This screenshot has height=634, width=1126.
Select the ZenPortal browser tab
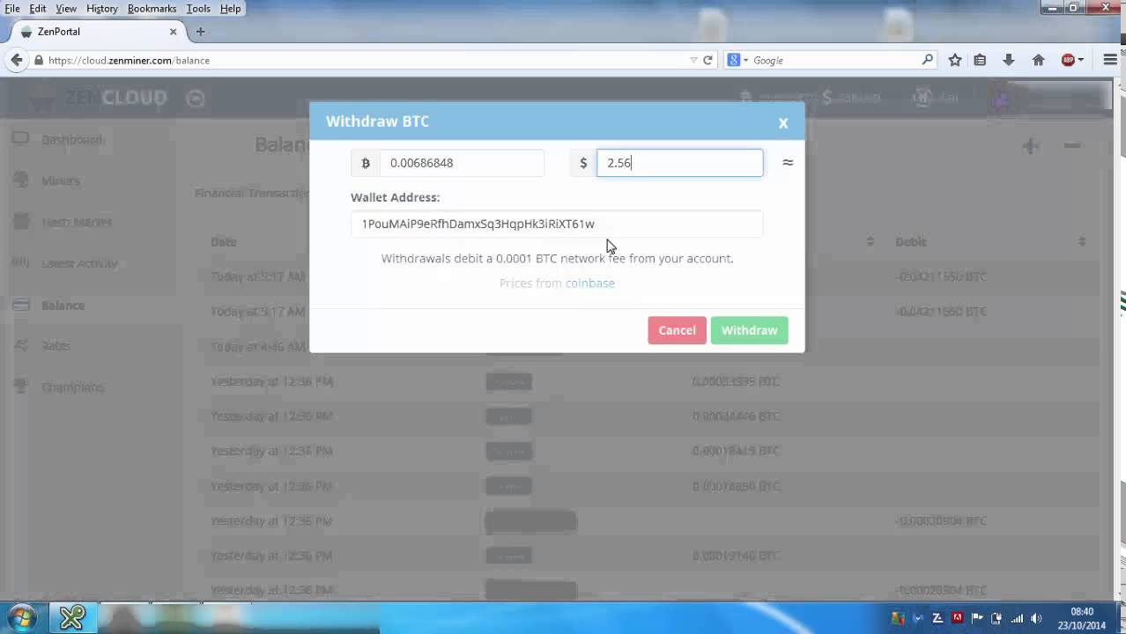tap(97, 32)
